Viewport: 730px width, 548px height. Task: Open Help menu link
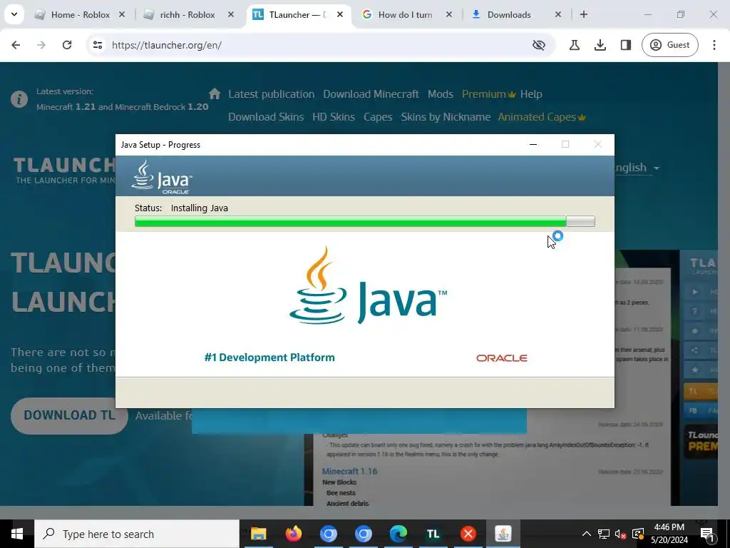coord(531,94)
